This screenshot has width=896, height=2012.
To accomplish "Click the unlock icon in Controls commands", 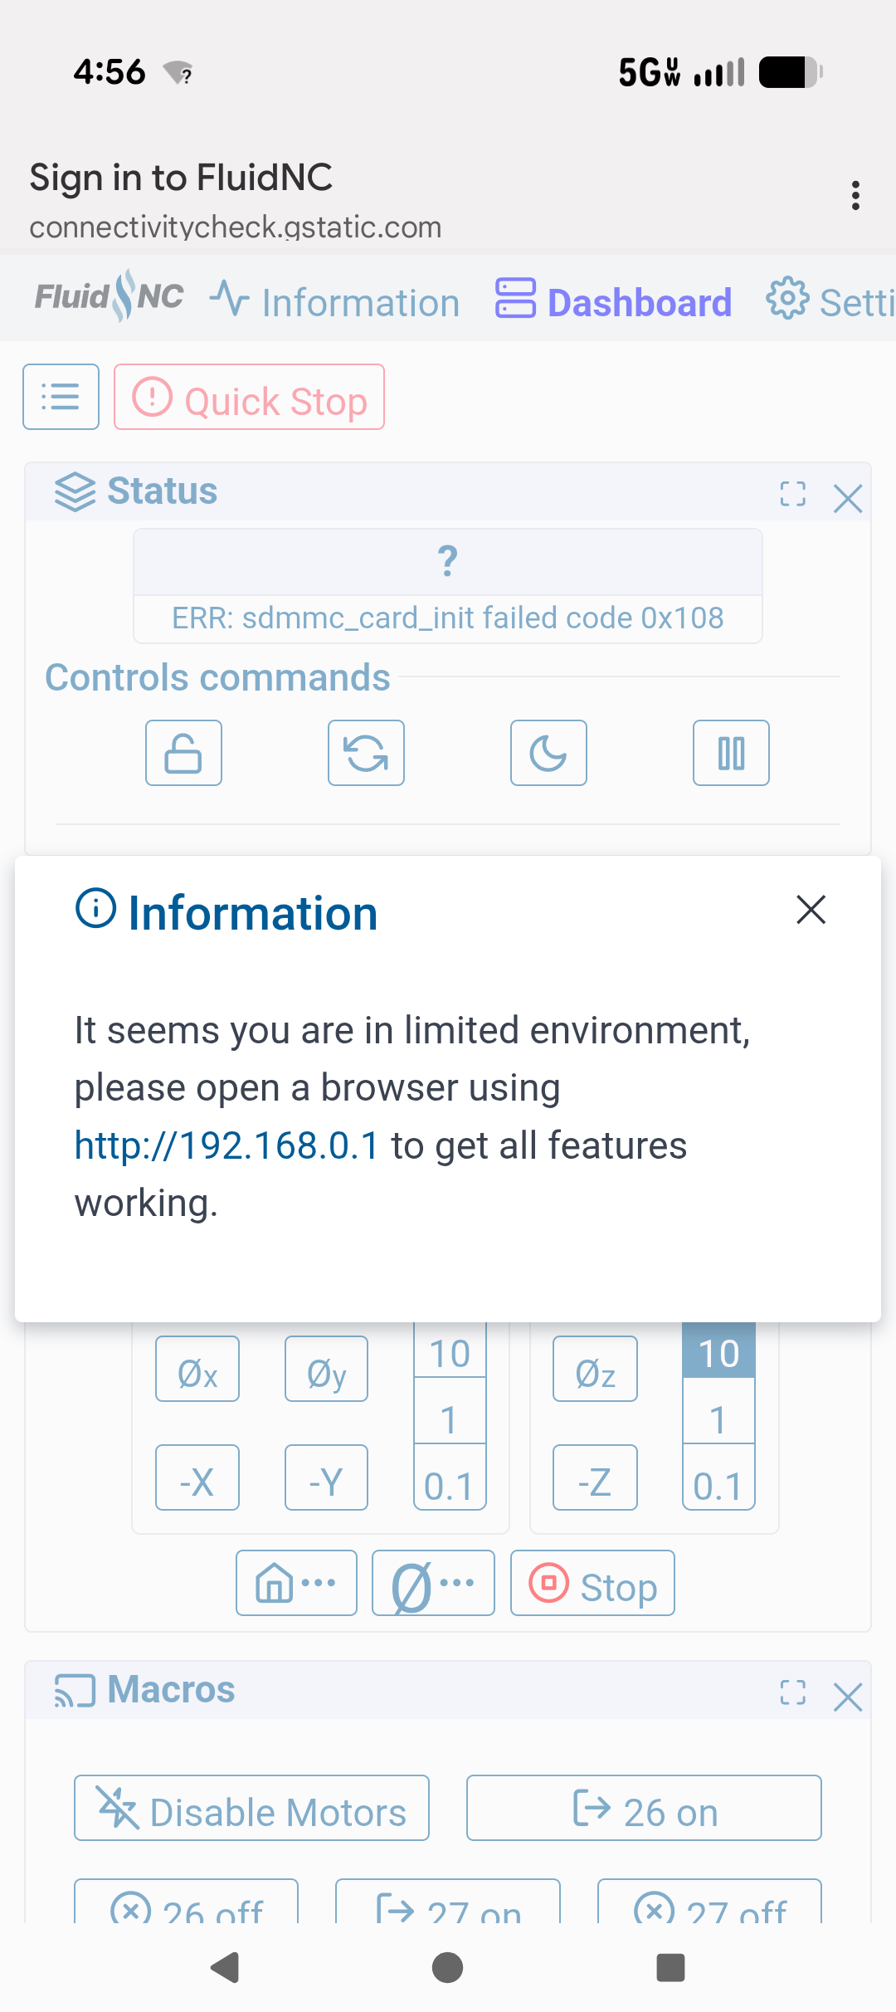I will click(183, 753).
